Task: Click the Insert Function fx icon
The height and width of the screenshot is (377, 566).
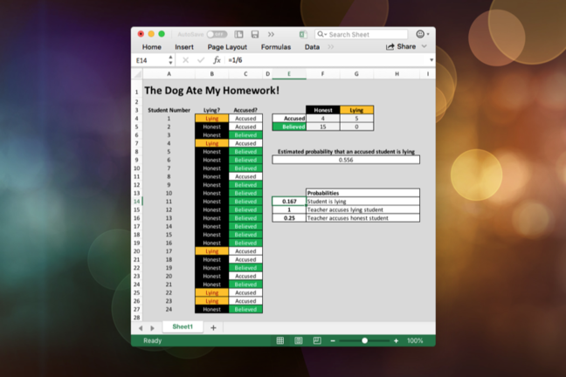Action: click(x=217, y=60)
